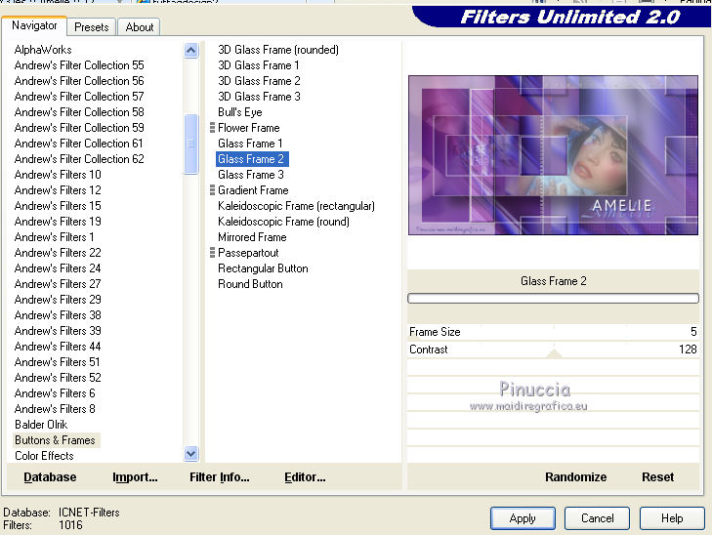Viewport: 712px width, 535px height.
Task: Select Andrew's Filters 24
Action: pos(58,268)
